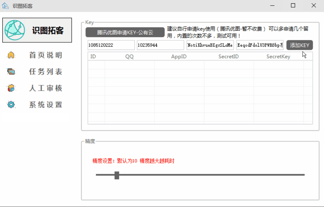324x207 pixels.
Task: Click the QQ column header
Action: [x=129, y=57]
